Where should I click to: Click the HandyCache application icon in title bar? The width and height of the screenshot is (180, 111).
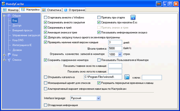[3, 4]
